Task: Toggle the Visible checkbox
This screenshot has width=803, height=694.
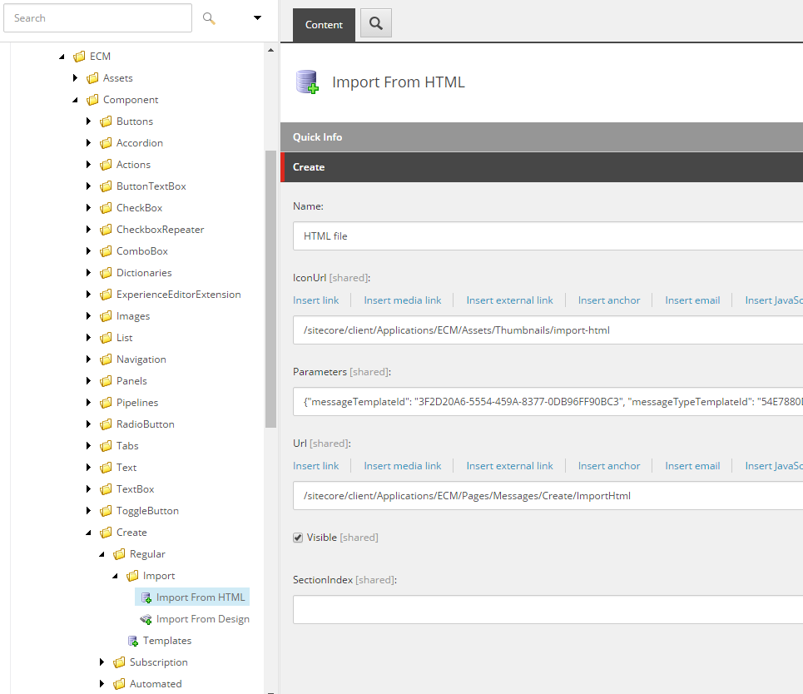Action: coord(298,538)
